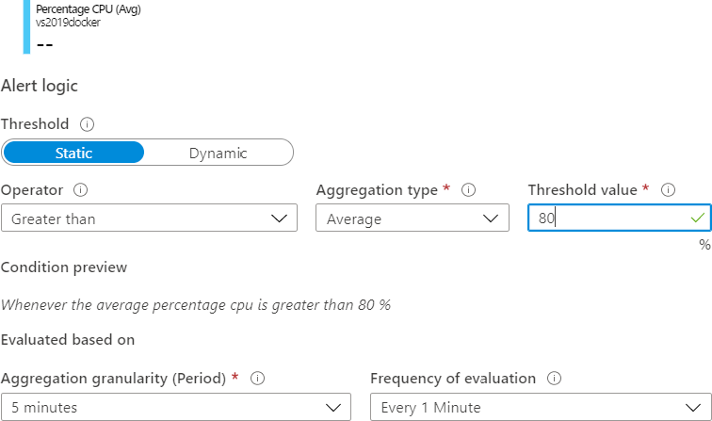Screen dimensions: 712x421
Task: Click the Threshold value info icon
Action: [x=669, y=189]
